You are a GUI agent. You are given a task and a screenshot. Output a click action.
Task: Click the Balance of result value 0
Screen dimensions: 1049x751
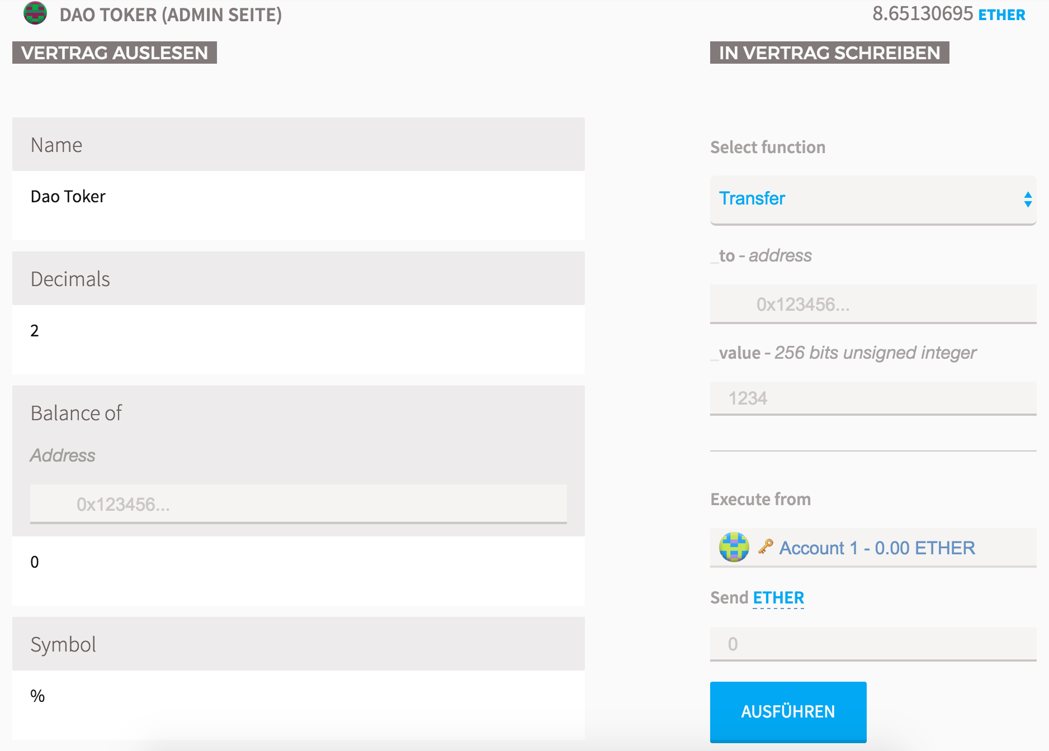point(35,562)
